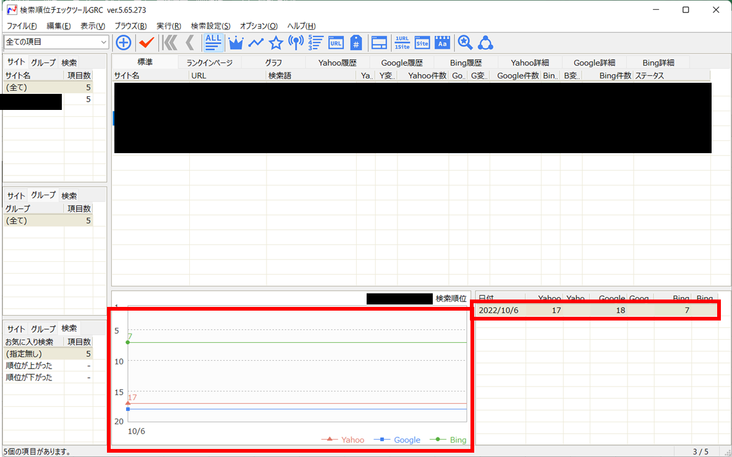
Task: Click the three-node circle share icon
Action: pos(486,43)
